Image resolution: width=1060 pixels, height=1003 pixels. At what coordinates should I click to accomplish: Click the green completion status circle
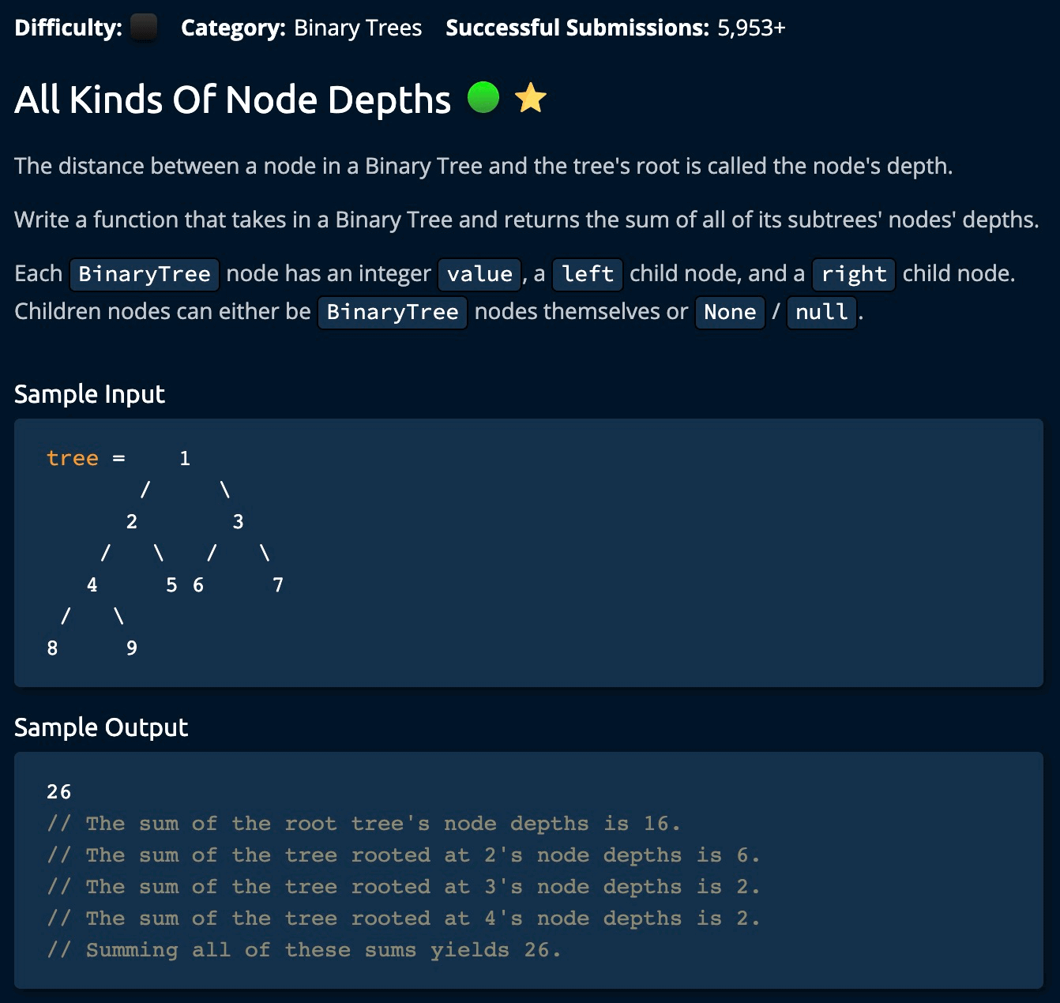pyautogui.click(x=483, y=98)
